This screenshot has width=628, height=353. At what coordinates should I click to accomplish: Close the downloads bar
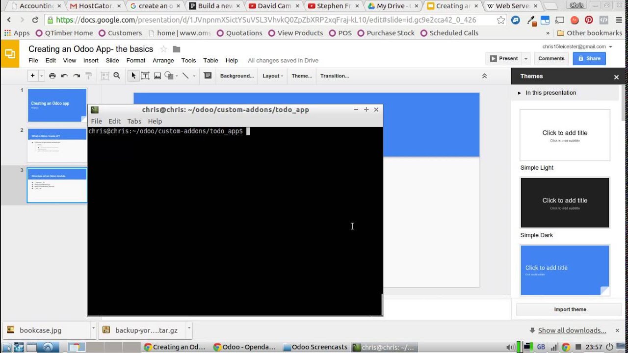click(617, 330)
